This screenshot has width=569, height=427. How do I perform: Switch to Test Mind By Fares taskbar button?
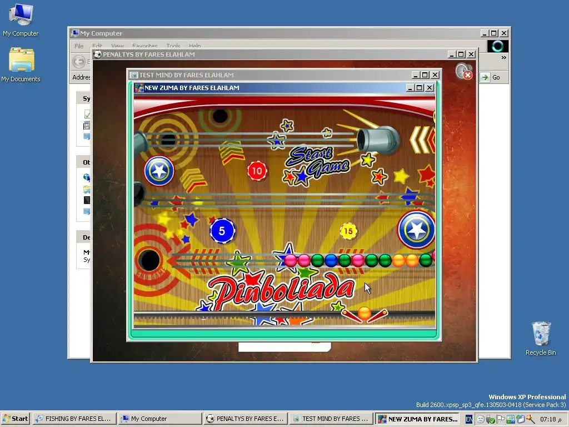tap(331, 419)
